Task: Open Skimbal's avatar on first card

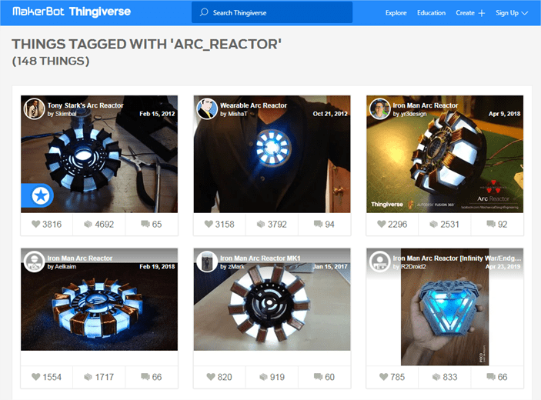Action: pyautogui.click(x=34, y=108)
